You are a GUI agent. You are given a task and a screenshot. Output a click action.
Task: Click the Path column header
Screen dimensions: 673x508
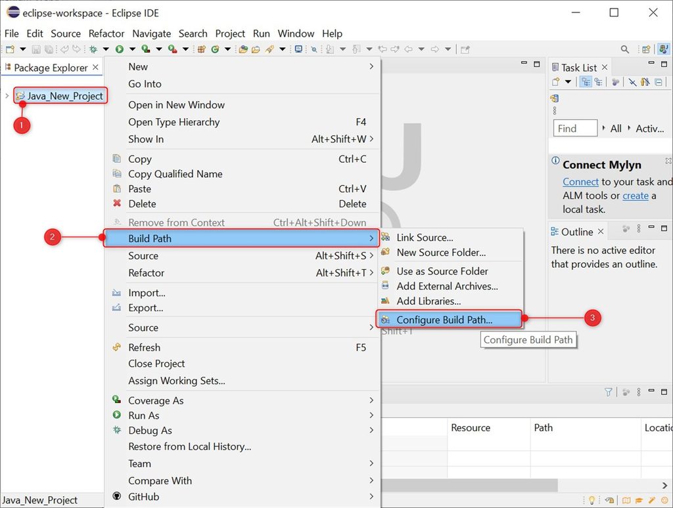[586, 427]
